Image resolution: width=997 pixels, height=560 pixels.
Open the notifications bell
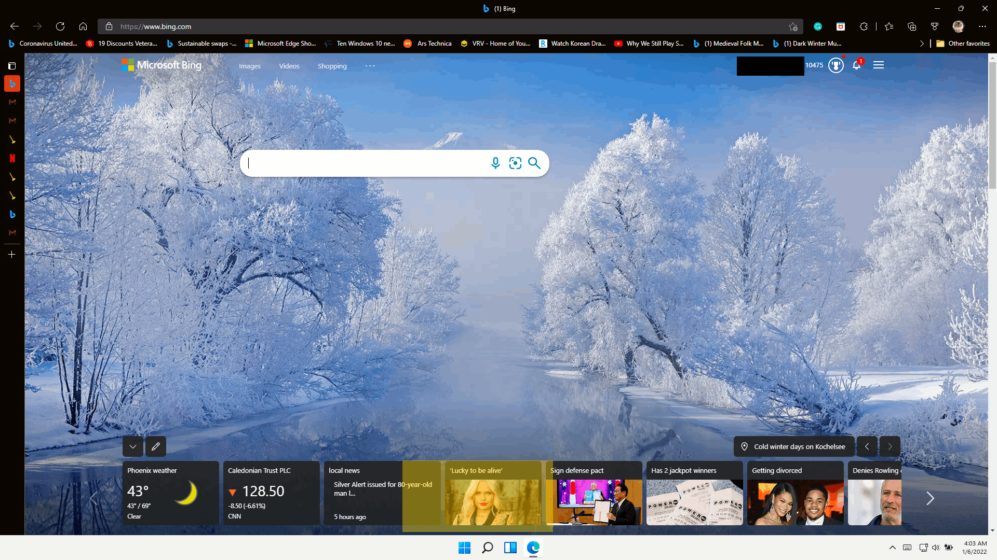(x=857, y=65)
